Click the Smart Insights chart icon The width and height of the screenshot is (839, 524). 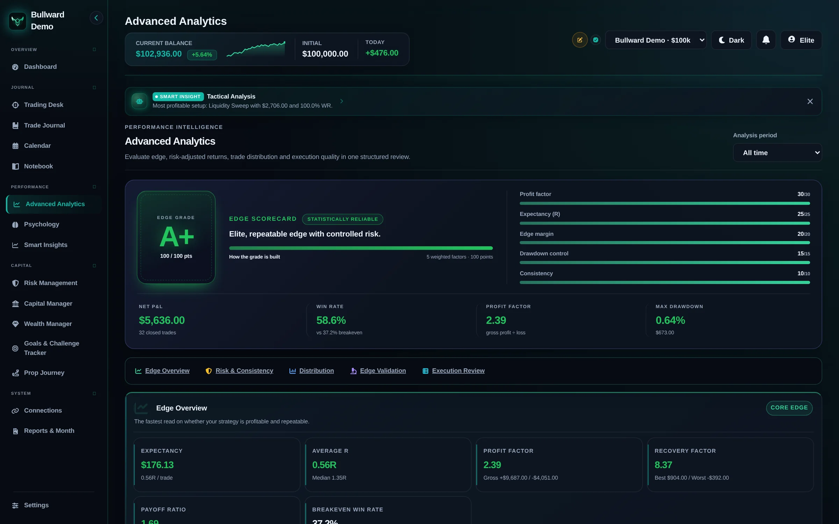coord(15,245)
